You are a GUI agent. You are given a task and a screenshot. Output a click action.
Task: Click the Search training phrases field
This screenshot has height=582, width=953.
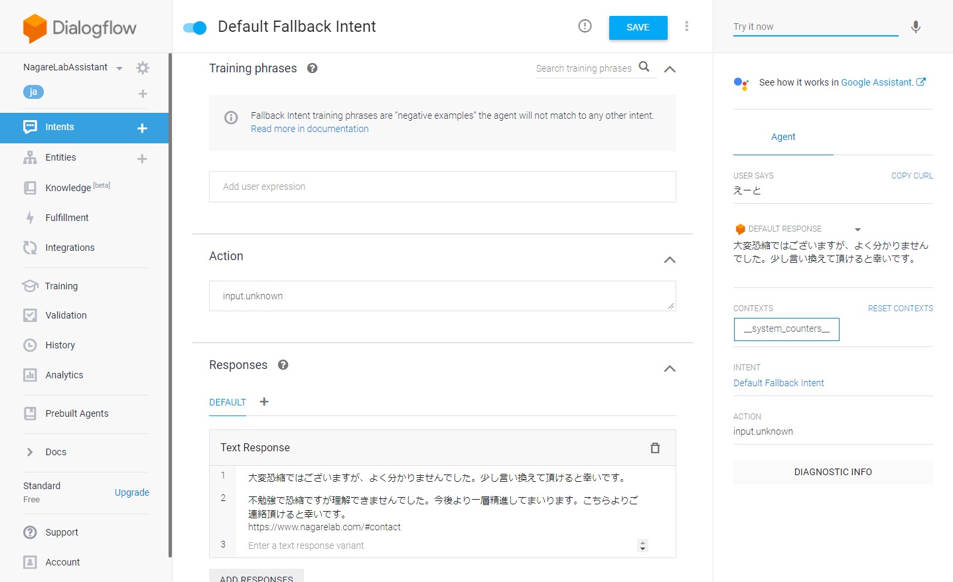click(584, 68)
